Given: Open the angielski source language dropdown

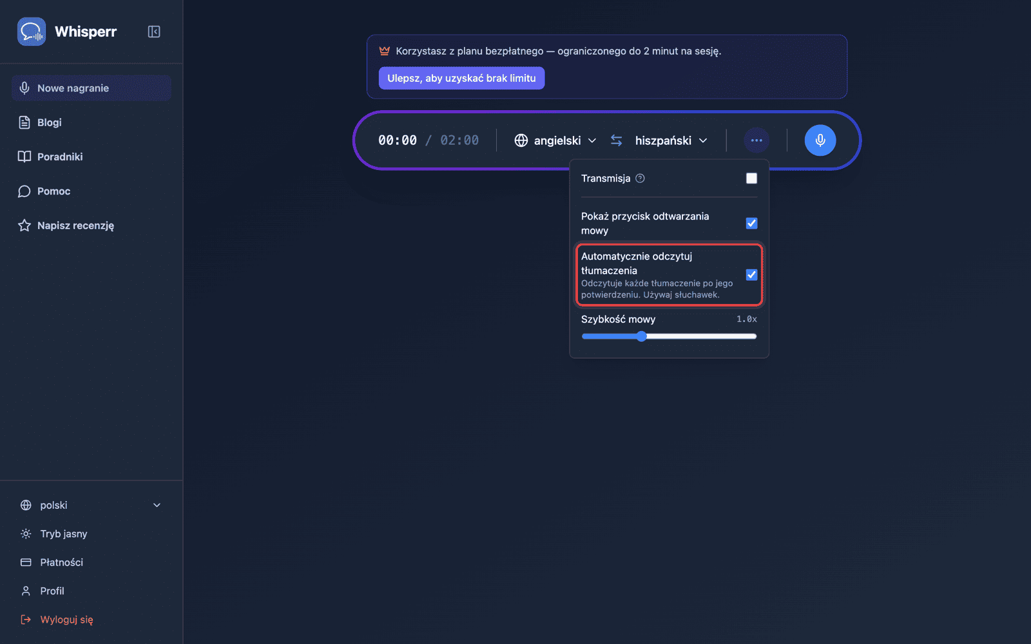Looking at the screenshot, I should click(x=555, y=140).
